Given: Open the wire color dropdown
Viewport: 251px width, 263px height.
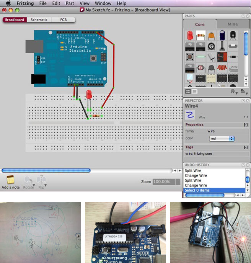Looking at the screenshot, I should [x=222, y=138].
